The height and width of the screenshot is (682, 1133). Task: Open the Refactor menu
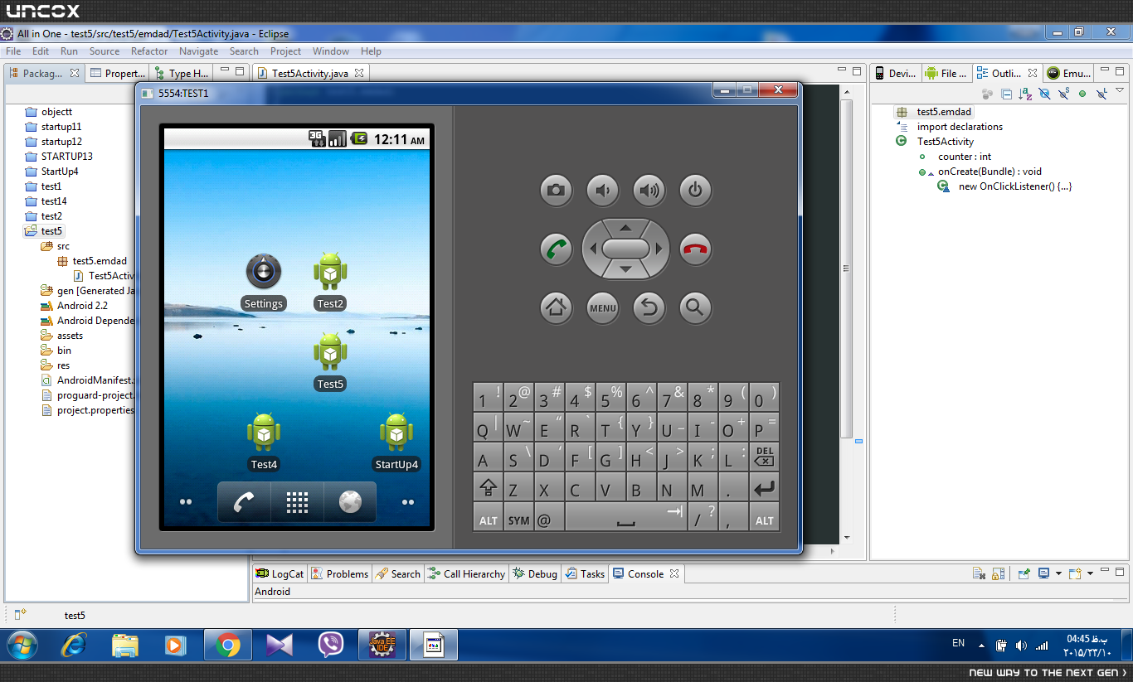[x=149, y=51]
